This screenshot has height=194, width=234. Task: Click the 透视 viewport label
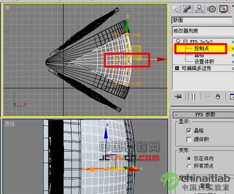[x=9, y=124]
